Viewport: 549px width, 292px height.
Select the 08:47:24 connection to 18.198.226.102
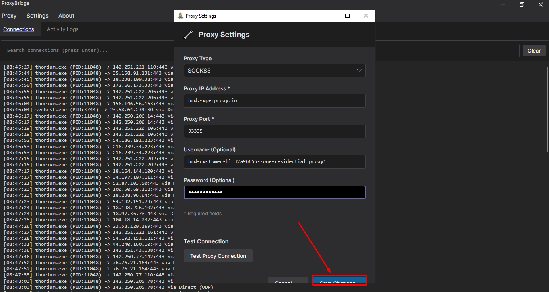click(88, 208)
